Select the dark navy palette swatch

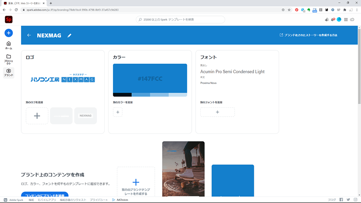[x=122, y=95]
